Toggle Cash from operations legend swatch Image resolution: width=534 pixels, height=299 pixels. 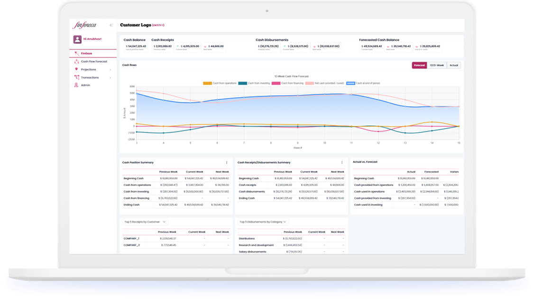pyautogui.click(x=207, y=83)
